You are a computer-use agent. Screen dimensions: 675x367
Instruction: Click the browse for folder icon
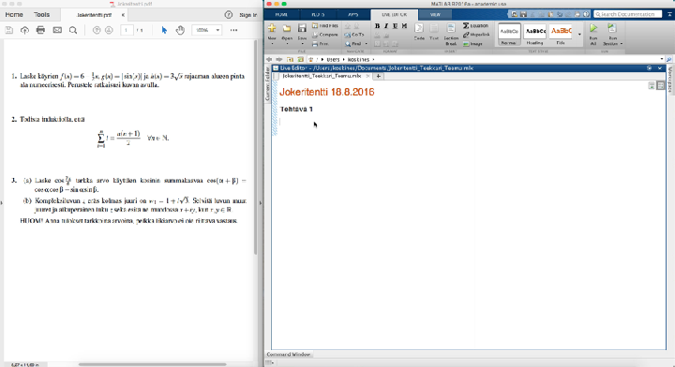[300, 59]
